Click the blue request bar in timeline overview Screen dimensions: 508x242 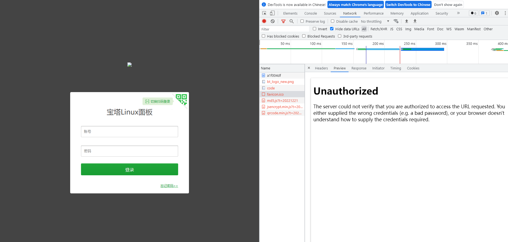pyautogui.click(x=423, y=49)
